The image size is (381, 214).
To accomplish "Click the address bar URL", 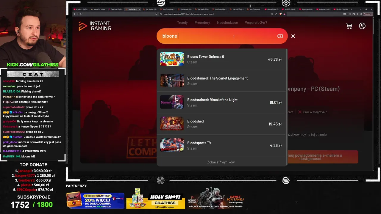I will pos(189,14).
